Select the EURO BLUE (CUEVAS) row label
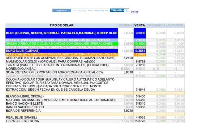 [x=62, y=51]
